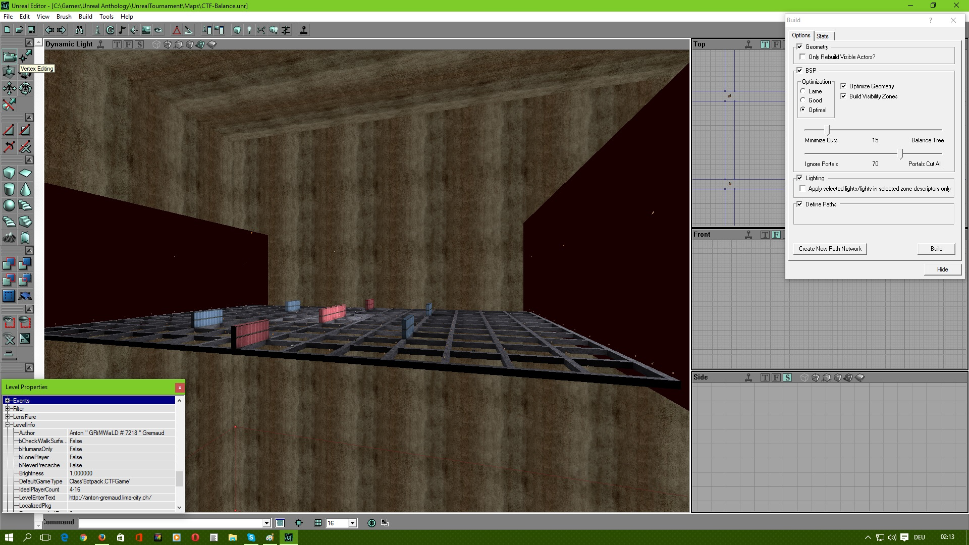The height and width of the screenshot is (545, 969).
Task: Open the Texture Browser from the toolbar
Action: pyautogui.click(x=146, y=30)
